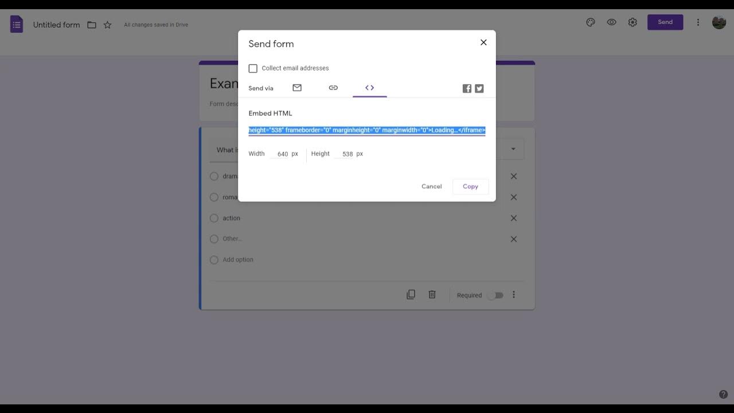Open the customize theme palette icon
Viewport: 734px width, 413px height.
[591, 22]
